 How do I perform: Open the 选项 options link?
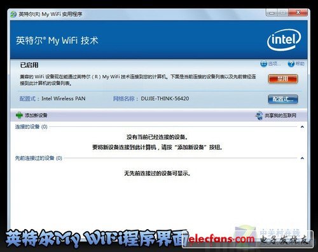(x=274, y=63)
